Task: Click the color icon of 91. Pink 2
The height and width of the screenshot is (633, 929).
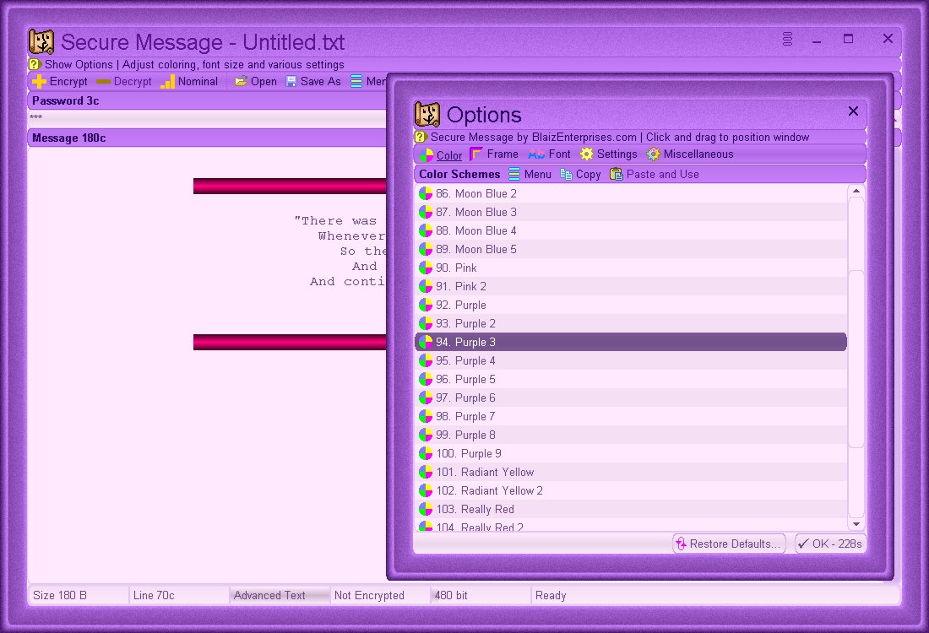Action: (x=426, y=287)
